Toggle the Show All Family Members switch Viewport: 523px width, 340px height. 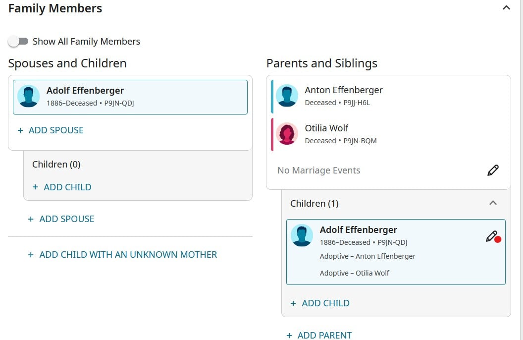pyautogui.click(x=18, y=41)
